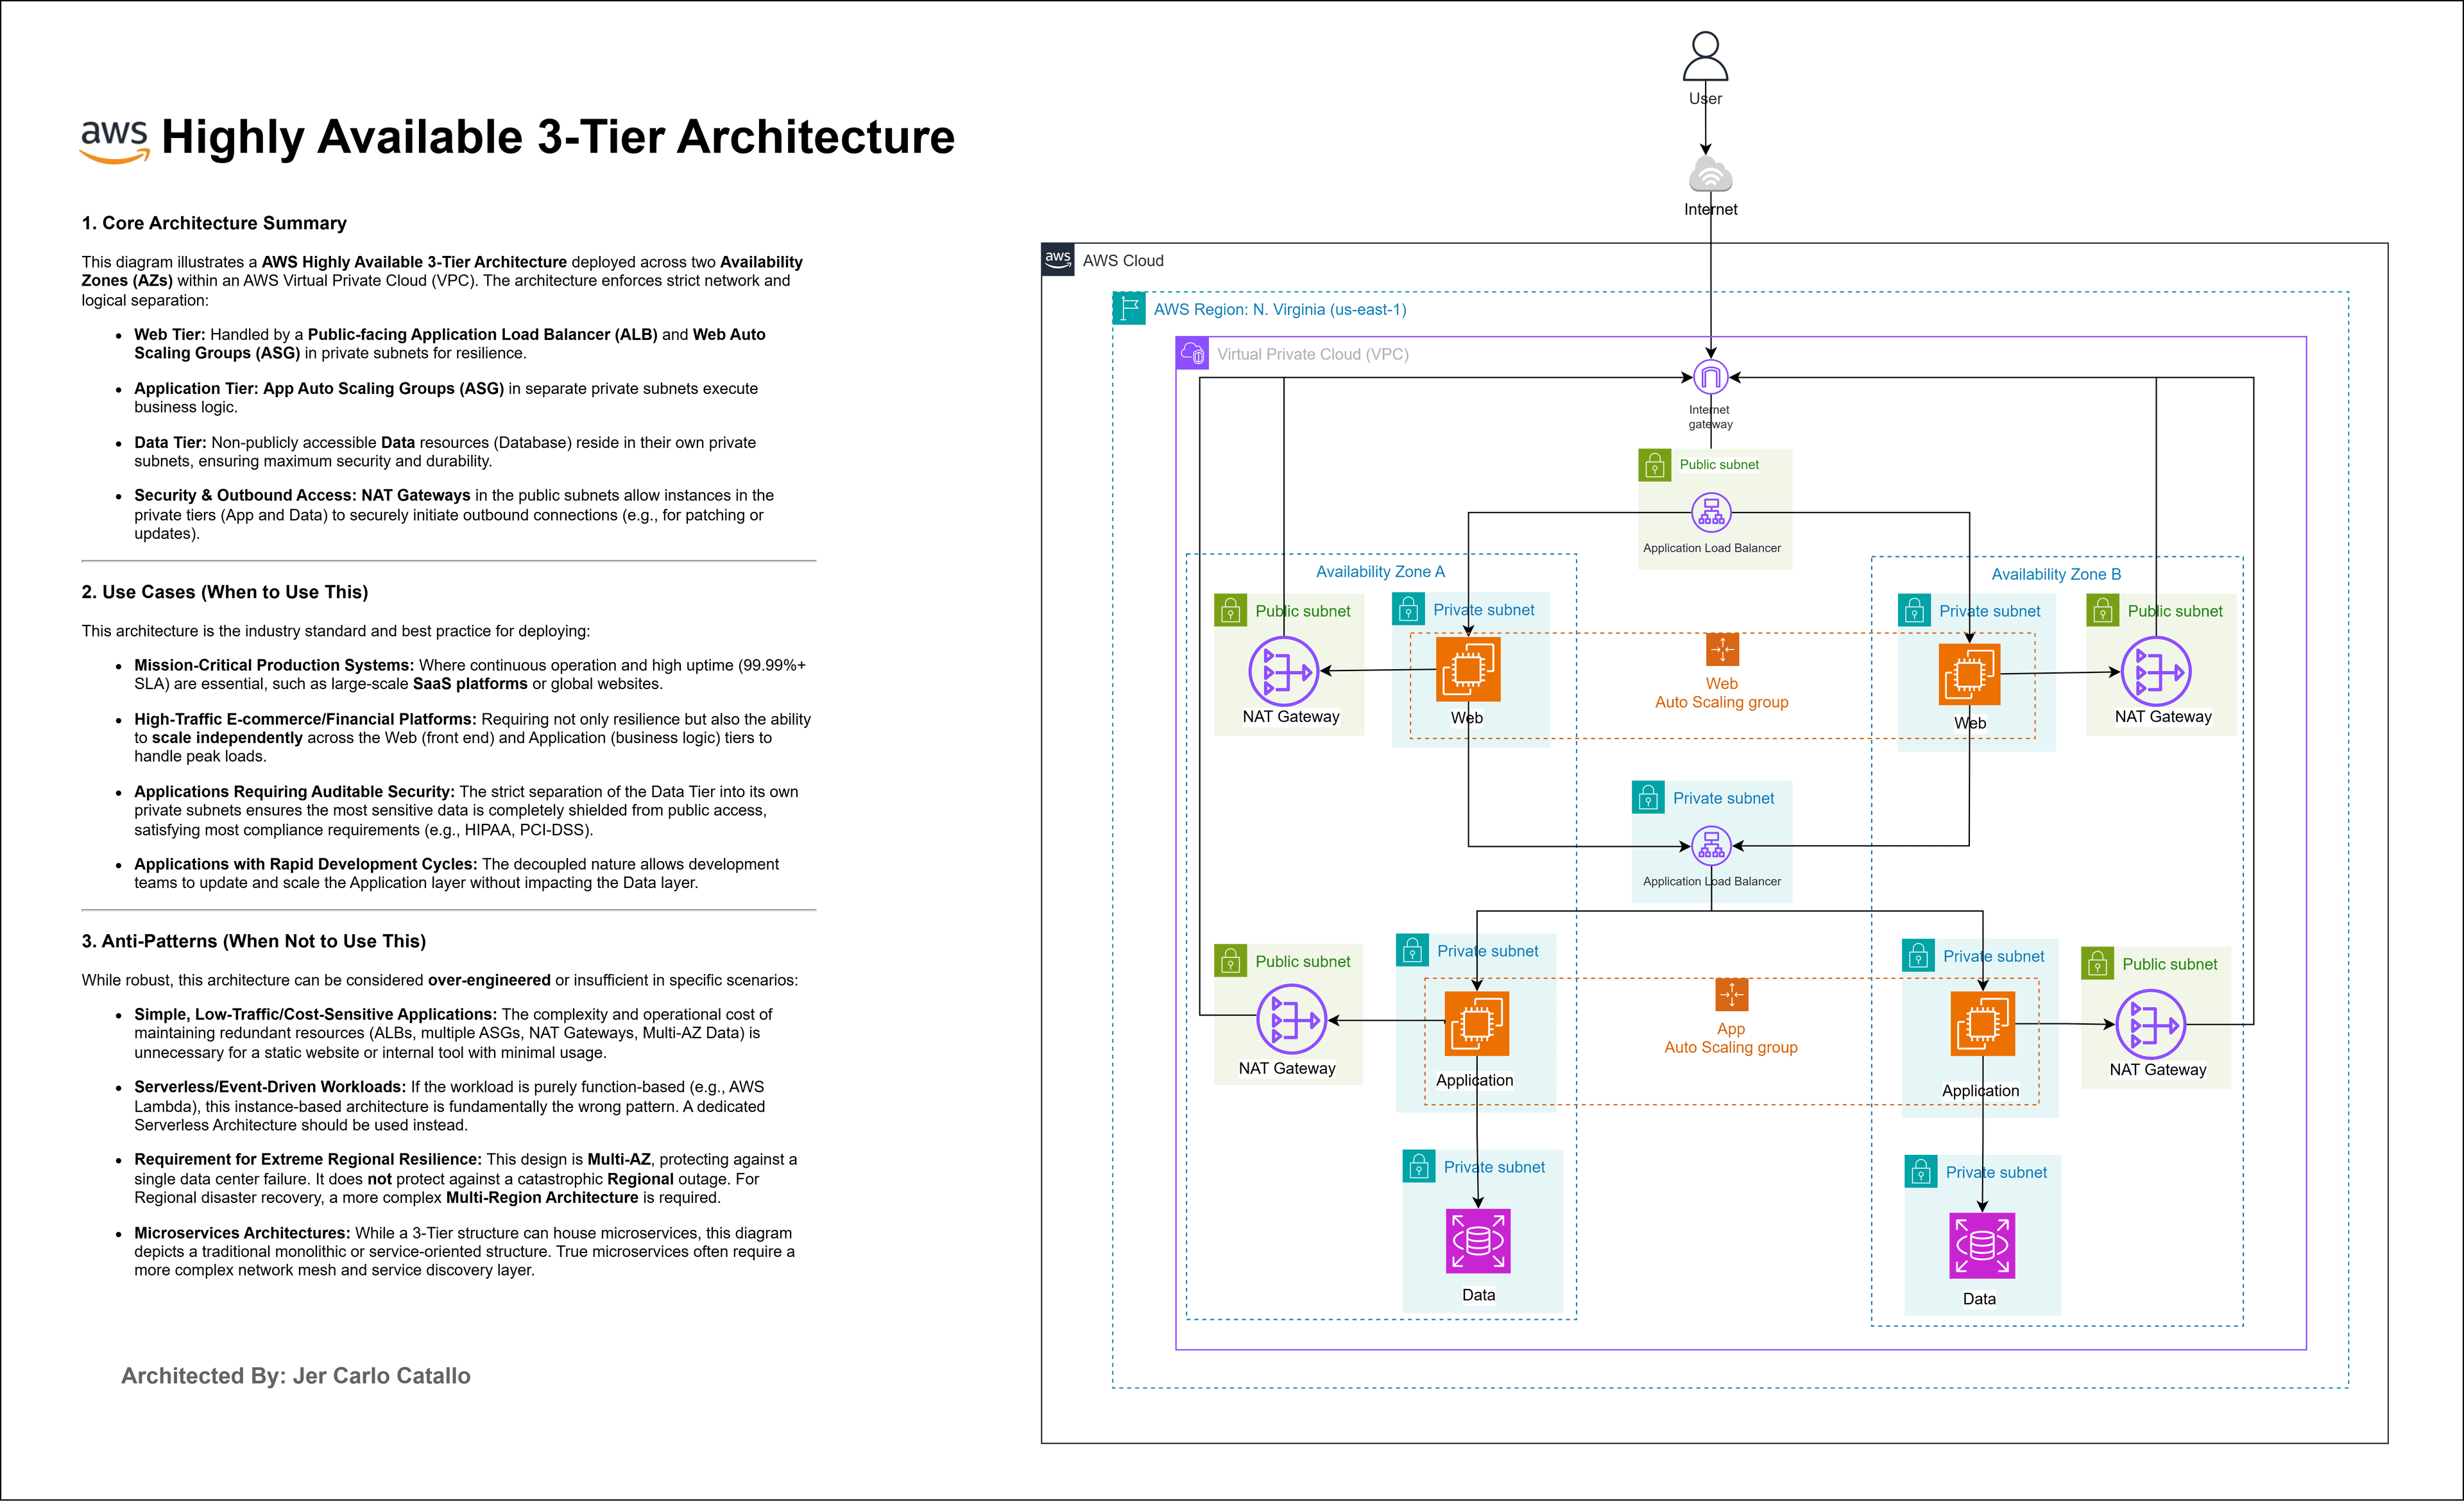Click the Application instance icon in Zone A
Screen dimensions: 2464x1502
tap(1477, 1023)
